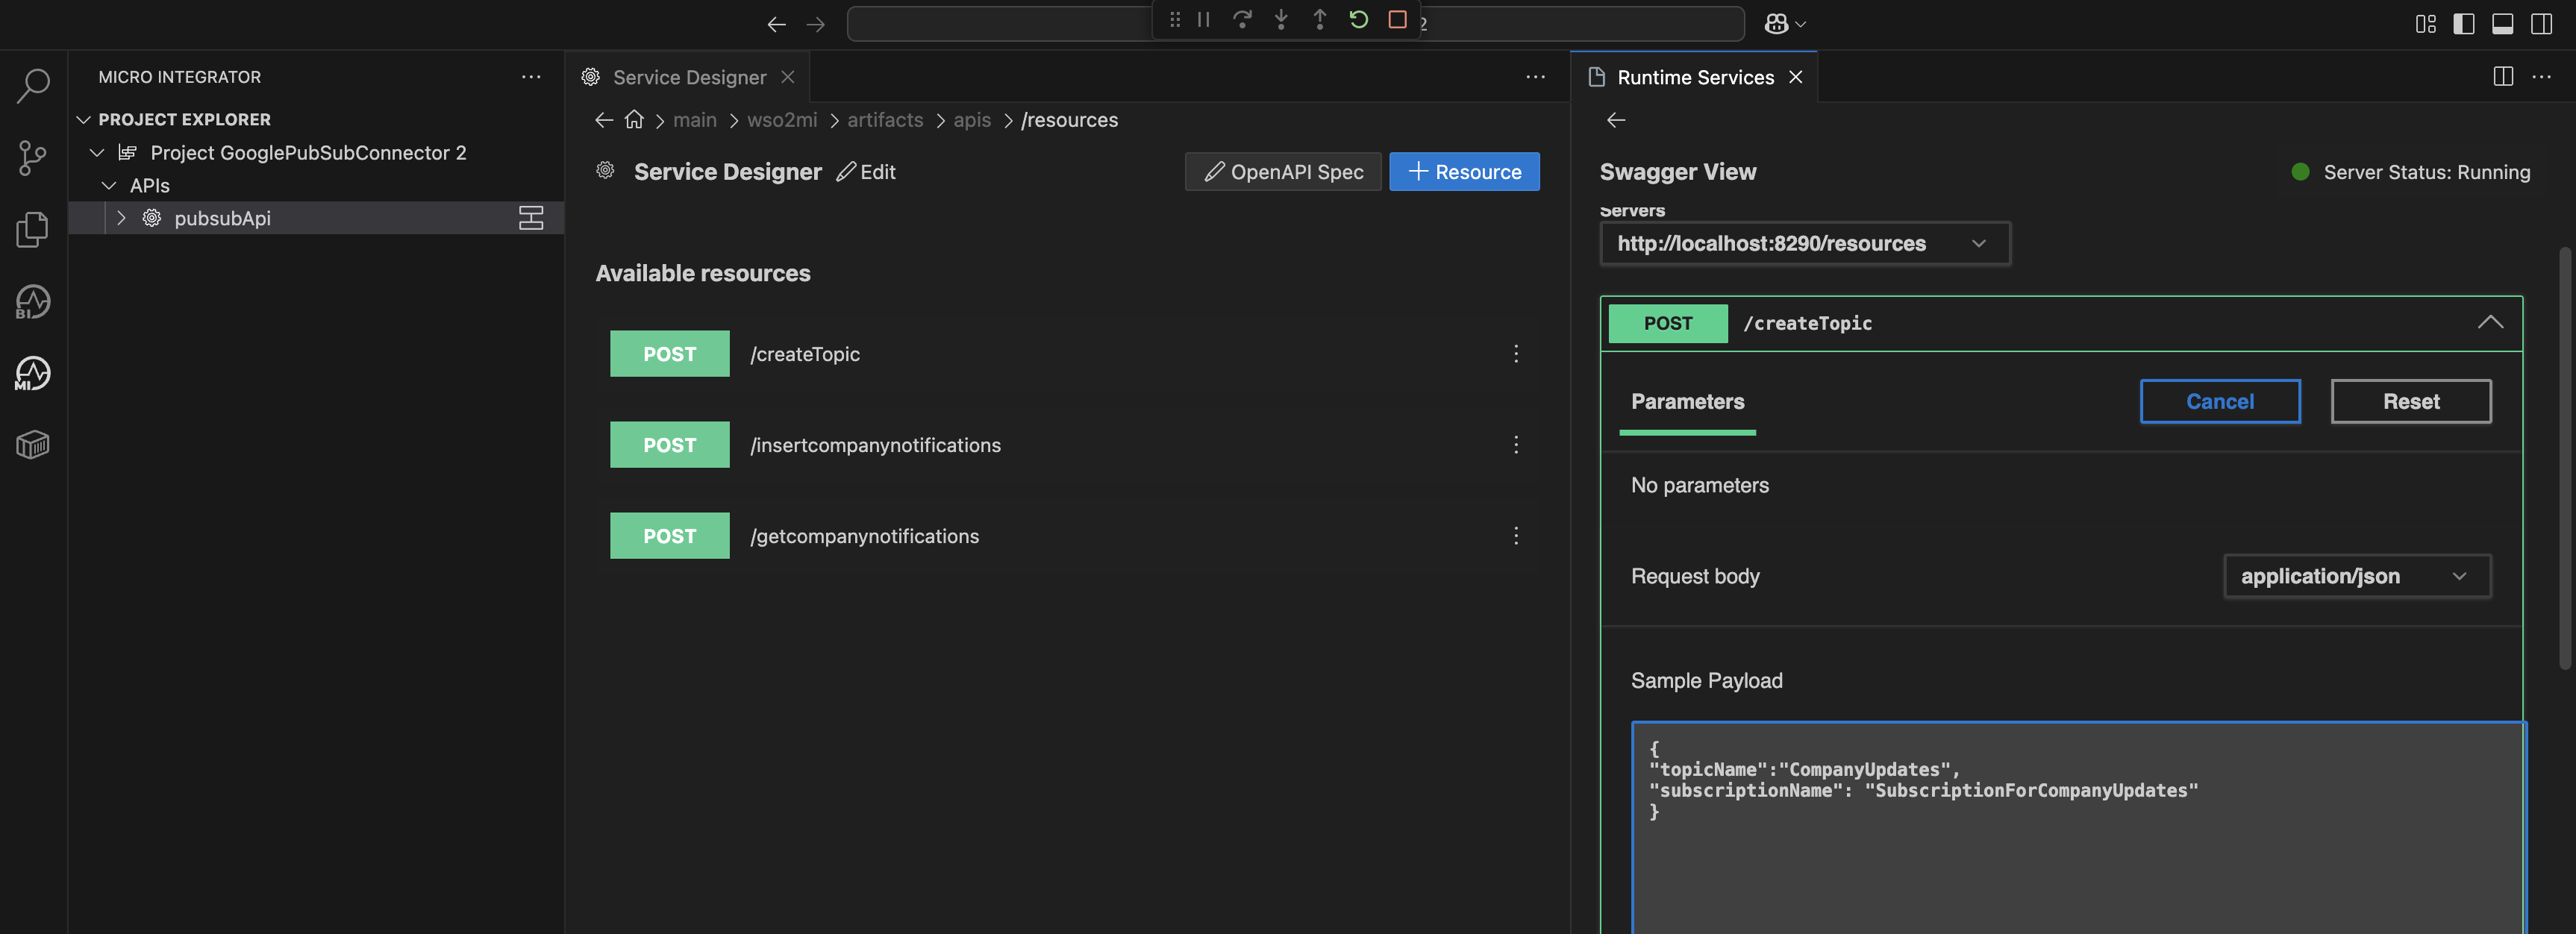The height and width of the screenshot is (934, 2576).
Task: Click debug Step Out icon
Action: click(1320, 20)
